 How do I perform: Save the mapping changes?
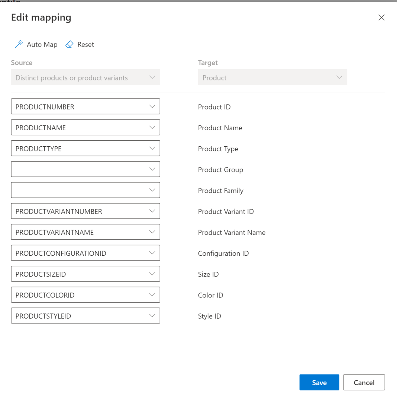[319, 382]
